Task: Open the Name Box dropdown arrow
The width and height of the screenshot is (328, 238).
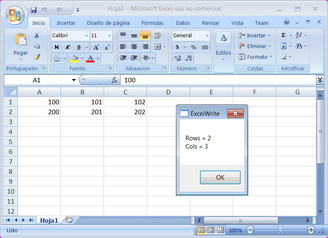Action: click(74, 80)
